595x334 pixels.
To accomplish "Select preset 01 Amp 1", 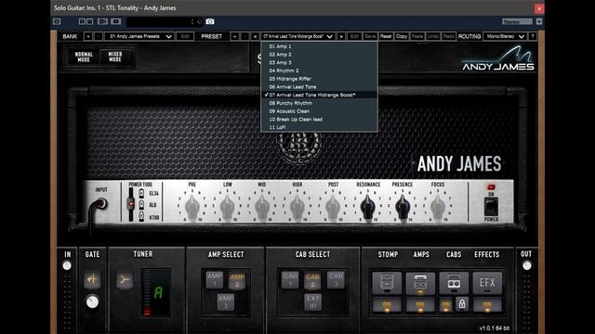I will [319, 46].
